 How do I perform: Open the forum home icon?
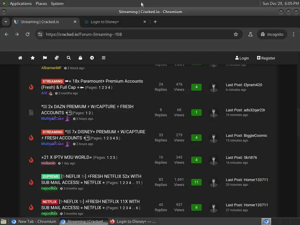pyautogui.click(x=20, y=58)
